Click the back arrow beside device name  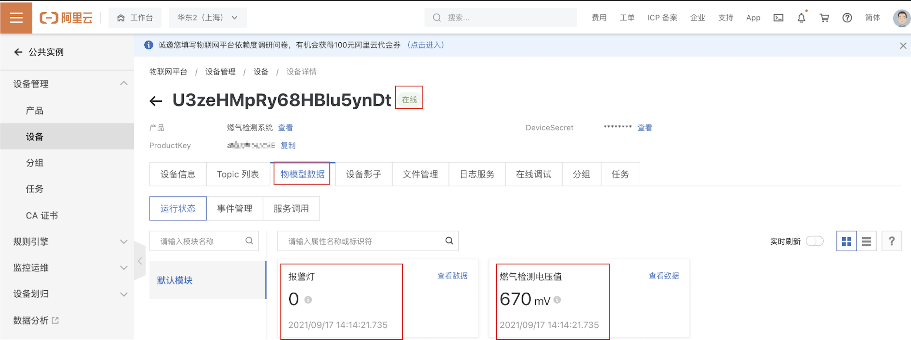pyautogui.click(x=156, y=101)
